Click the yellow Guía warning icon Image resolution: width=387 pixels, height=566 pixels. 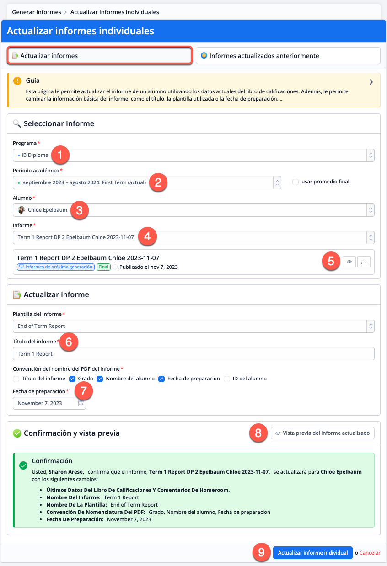pos(17,81)
